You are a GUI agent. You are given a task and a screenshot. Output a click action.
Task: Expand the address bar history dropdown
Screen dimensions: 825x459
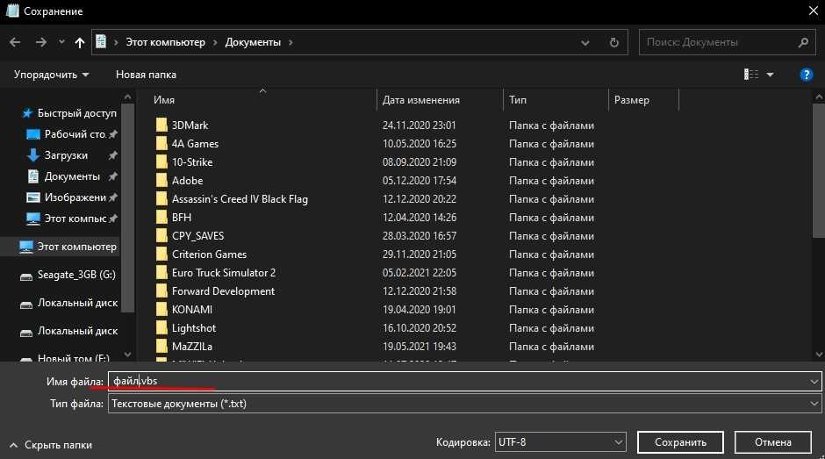coord(585,42)
